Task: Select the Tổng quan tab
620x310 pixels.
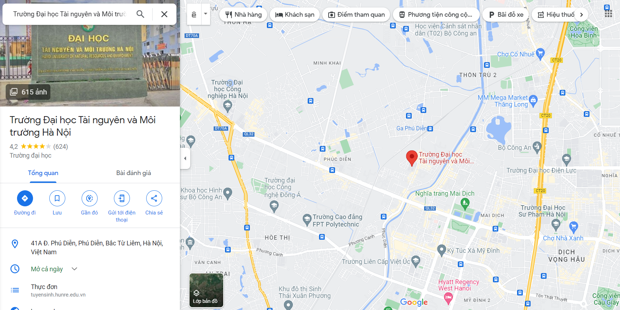Action: pos(43,173)
